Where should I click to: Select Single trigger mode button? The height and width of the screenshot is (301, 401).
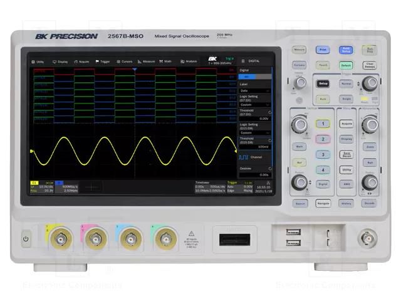346,99
